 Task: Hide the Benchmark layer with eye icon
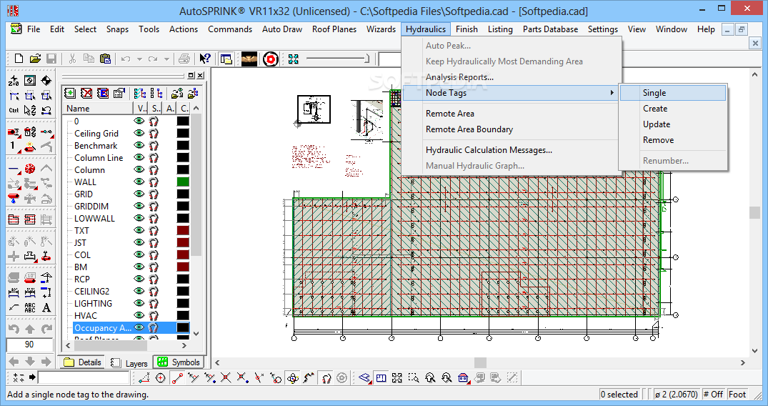tap(139, 145)
